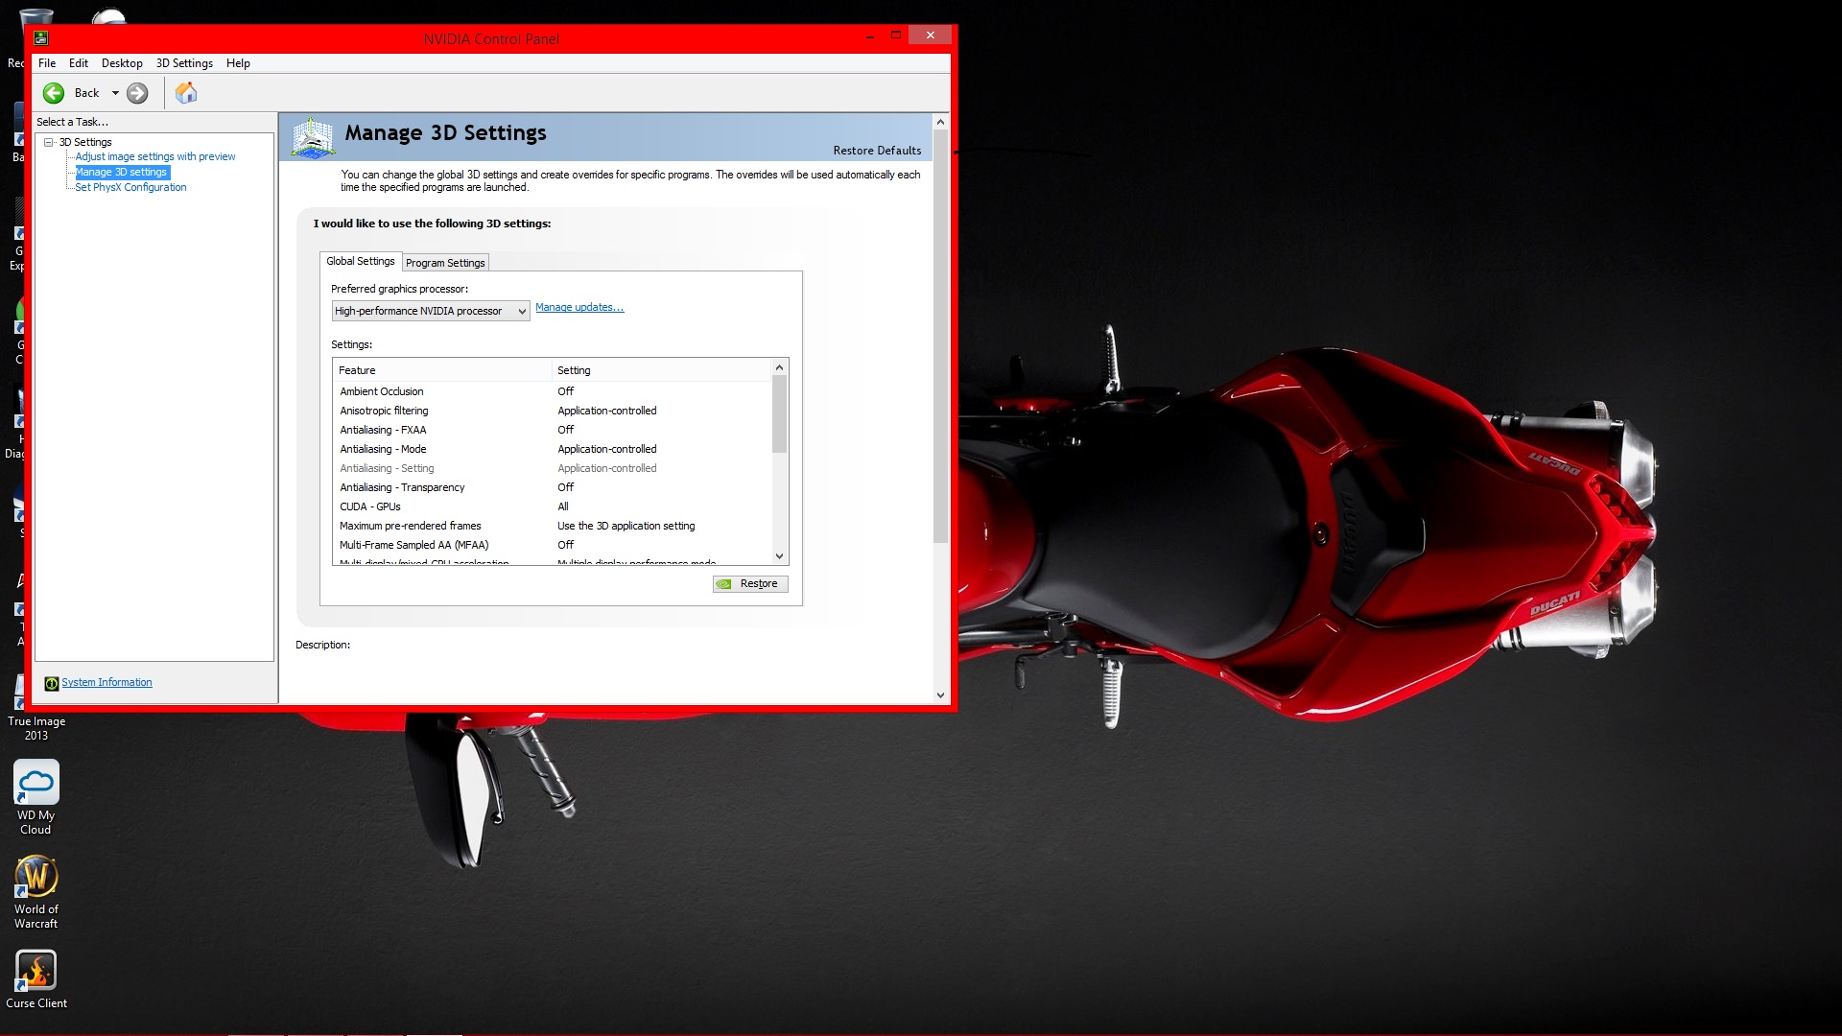Click the Feature column header
Viewport: 1842px width, 1036px height.
[x=442, y=370]
